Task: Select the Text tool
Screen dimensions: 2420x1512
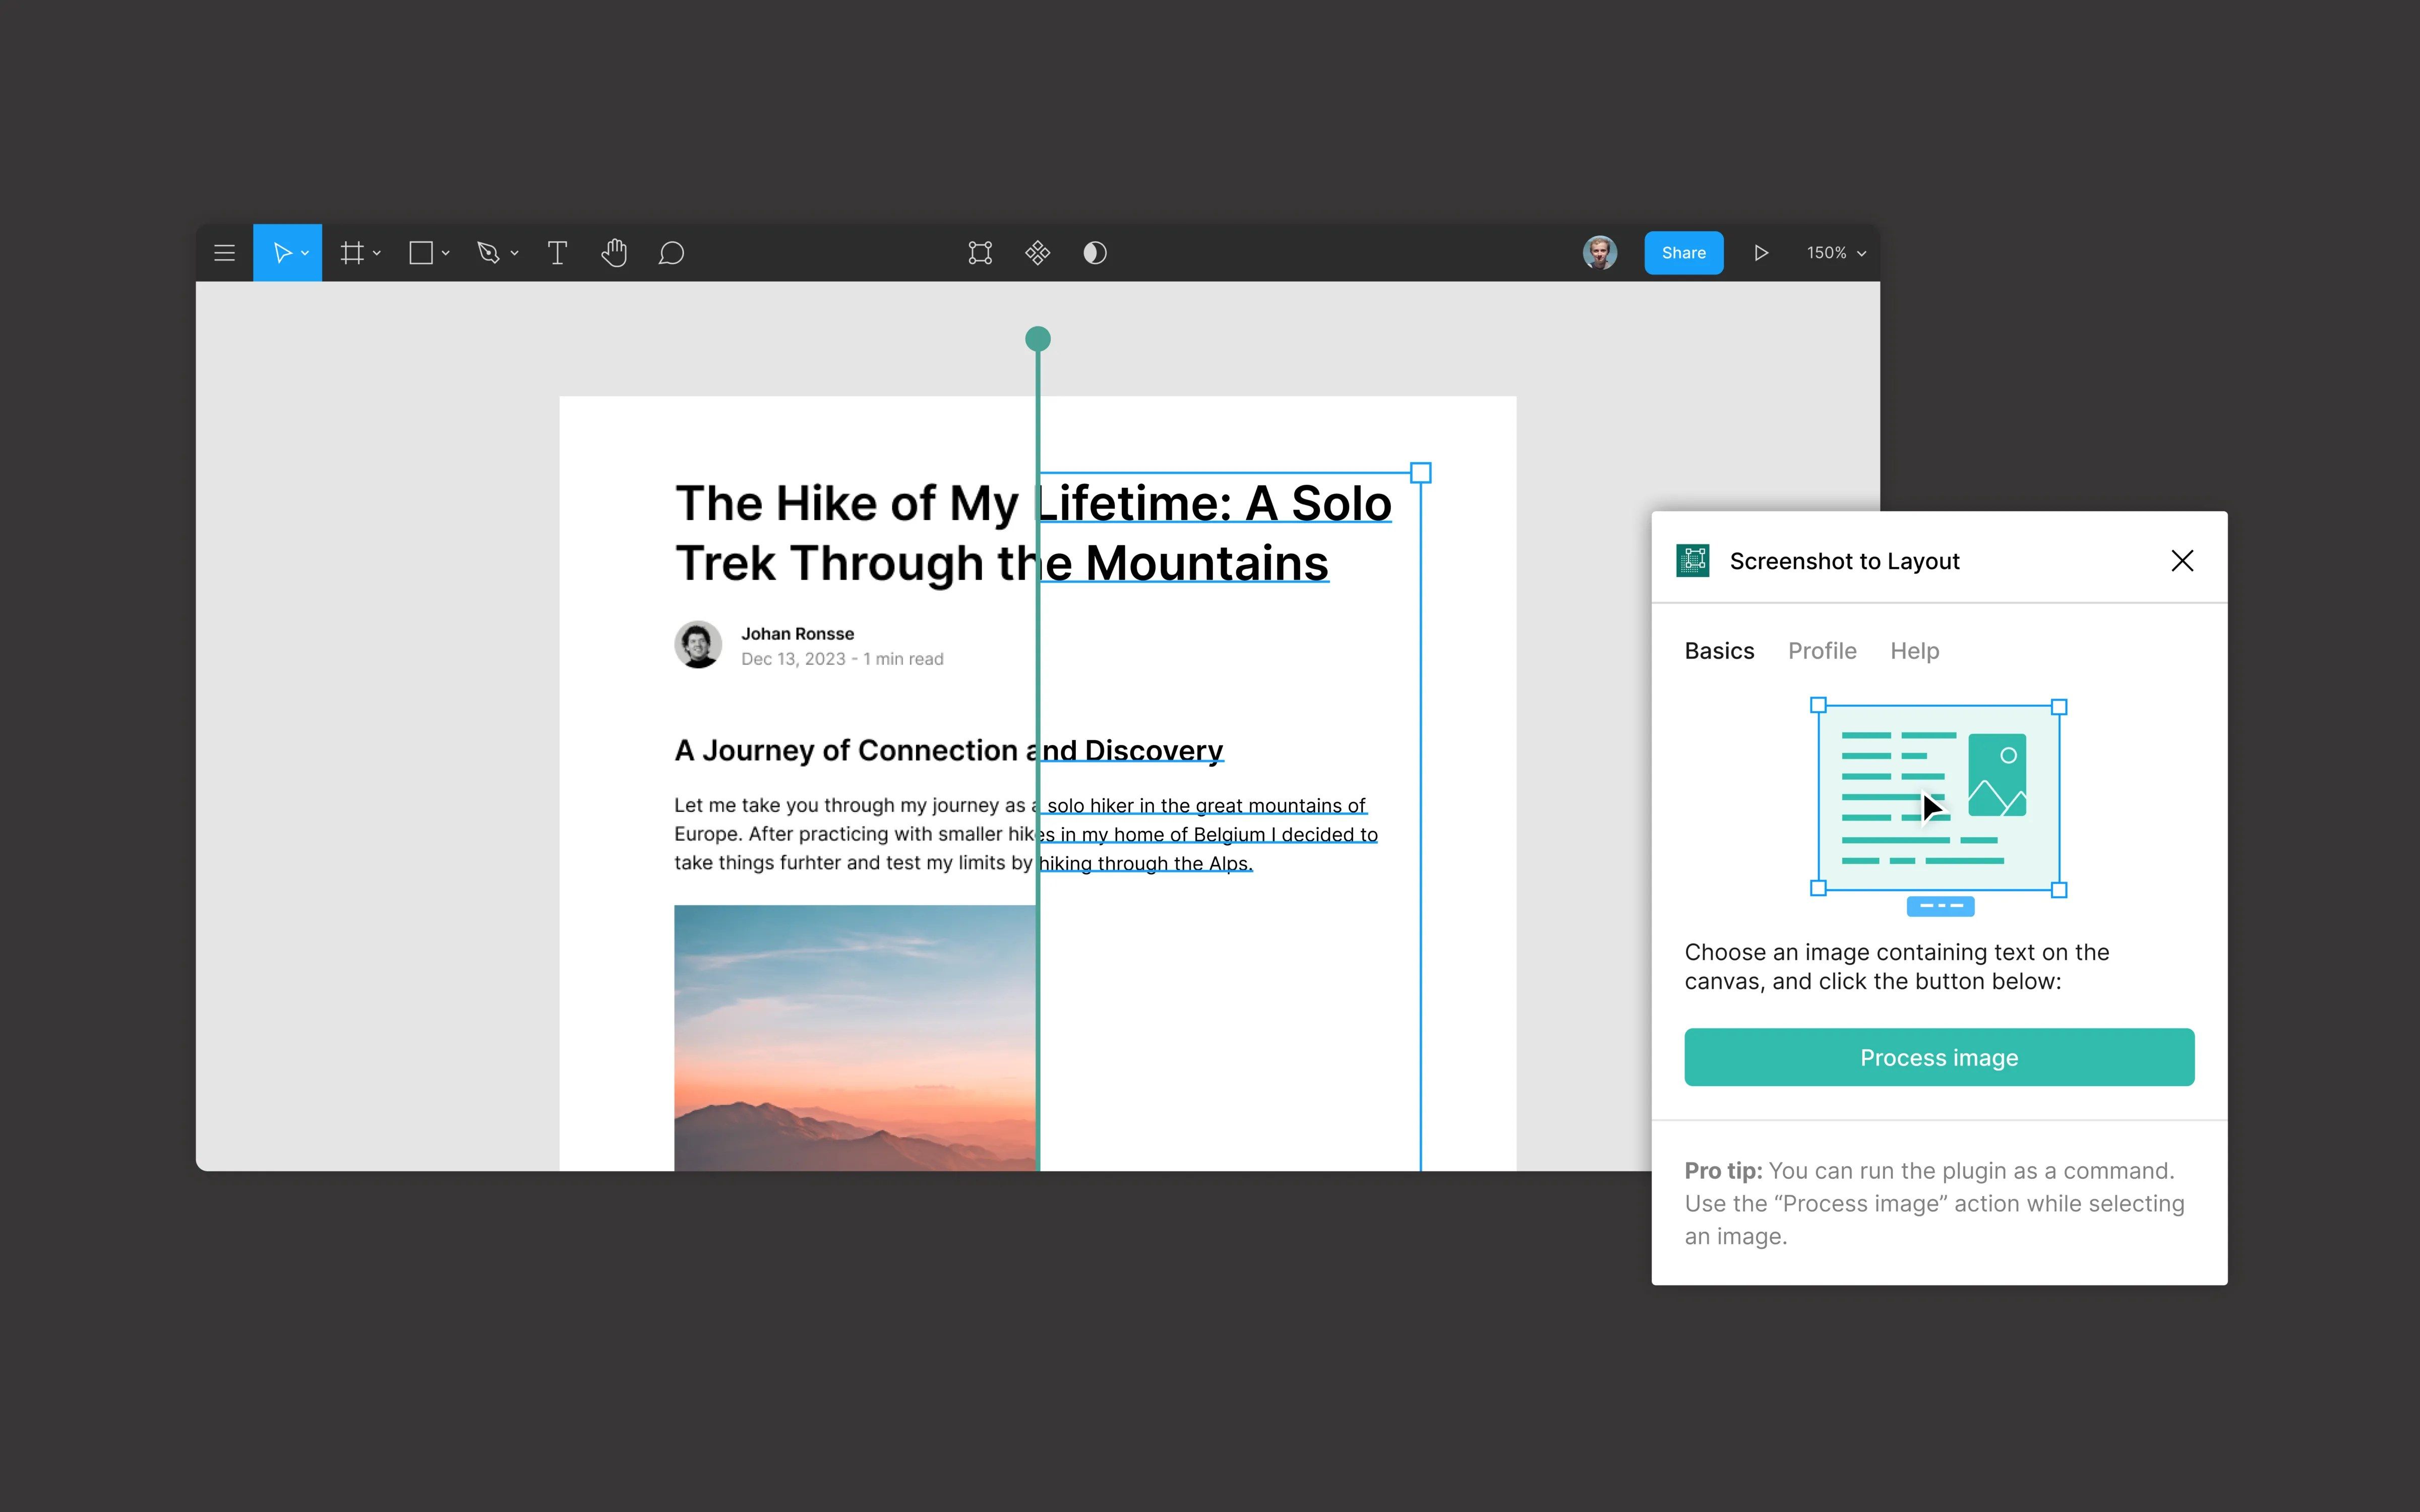Action: point(557,253)
